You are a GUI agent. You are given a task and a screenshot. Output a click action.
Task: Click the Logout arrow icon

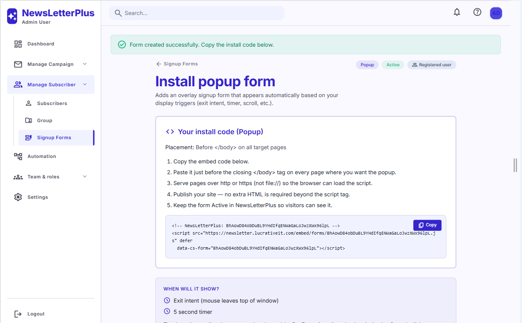click(18, 314)
